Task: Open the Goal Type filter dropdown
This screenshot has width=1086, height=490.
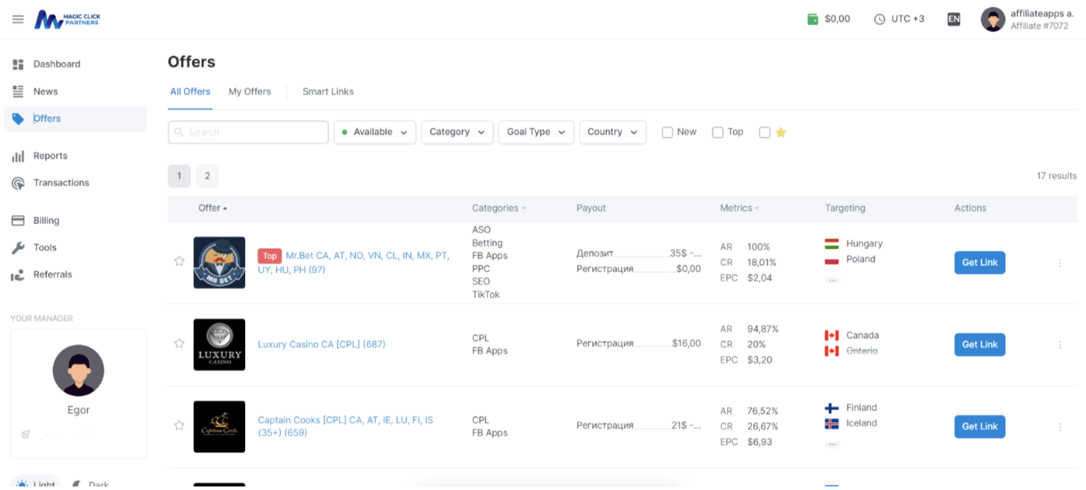Action: pyautogui.click(x=536, y=132)
